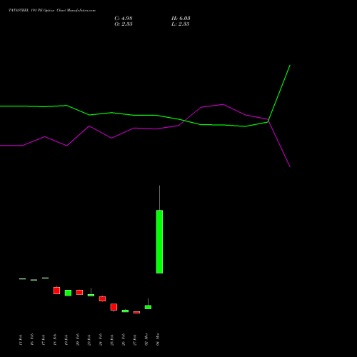Click the '24 Feb' date label

click(101, 340)
